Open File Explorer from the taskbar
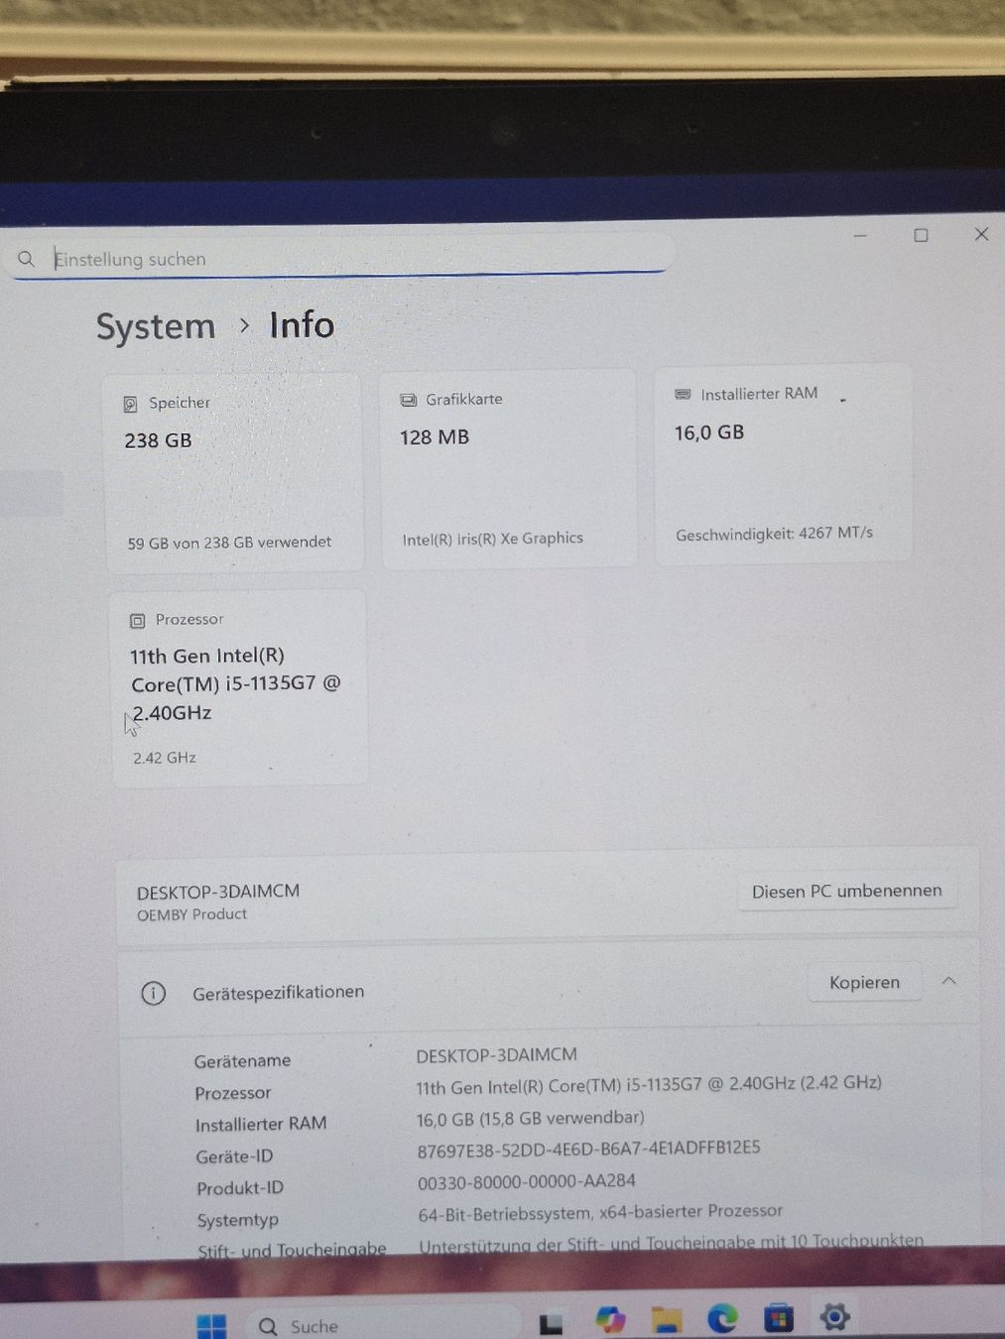The width and height of the screenshot is (1005, 1339). pos(667,1320)
